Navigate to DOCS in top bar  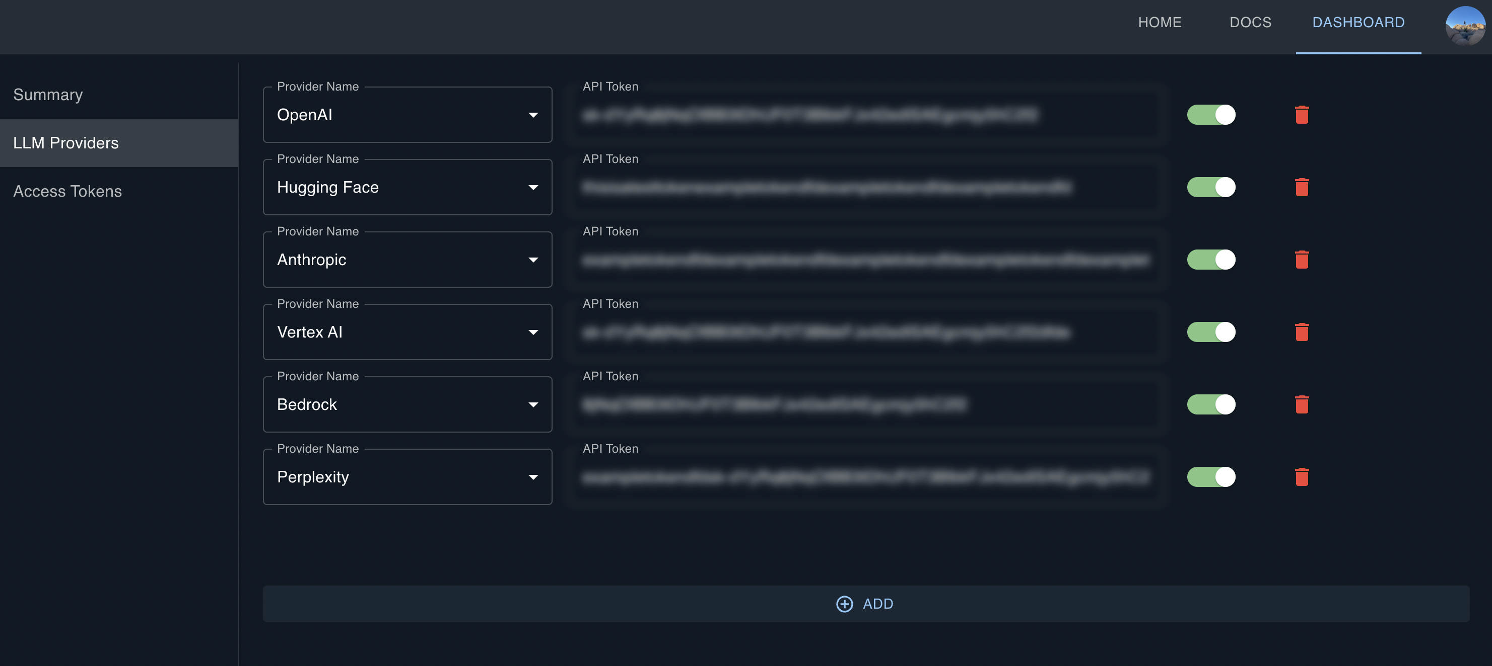click(x=1250, y=22)
